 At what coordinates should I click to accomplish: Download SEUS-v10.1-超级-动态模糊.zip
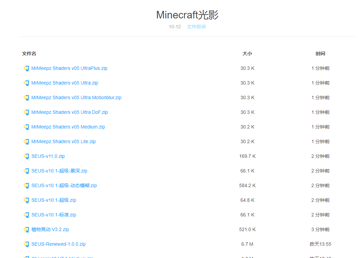[x=64, y=185]
